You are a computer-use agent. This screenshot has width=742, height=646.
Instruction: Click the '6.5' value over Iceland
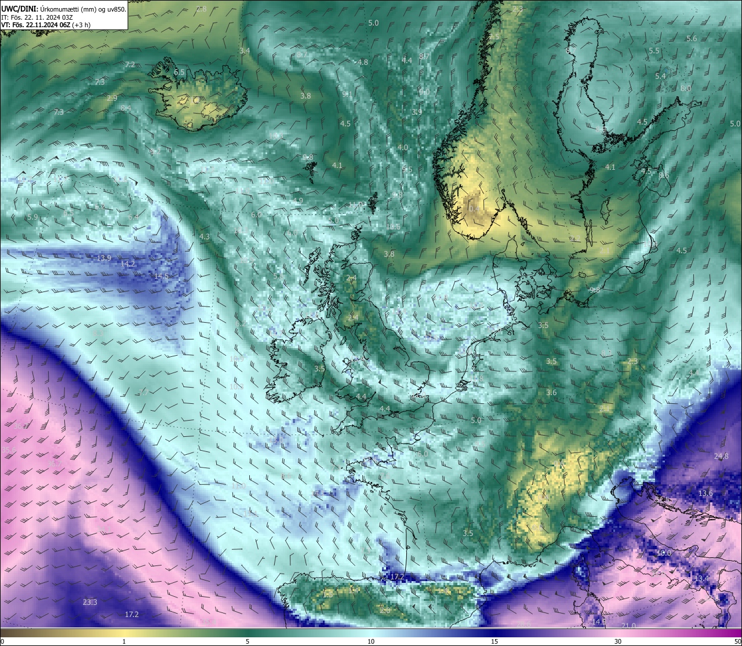[180, 72]
